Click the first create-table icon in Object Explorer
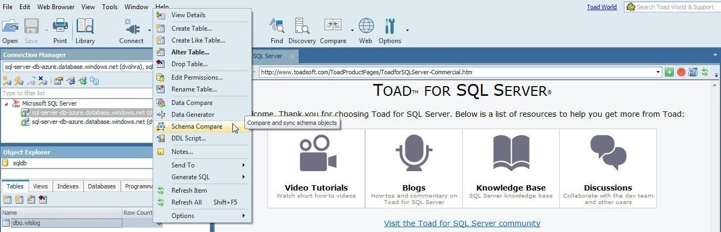721x232 pixels. [x=7, y=200]
